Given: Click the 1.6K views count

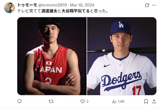Looking at the screenshot, I should click(121, 102).
